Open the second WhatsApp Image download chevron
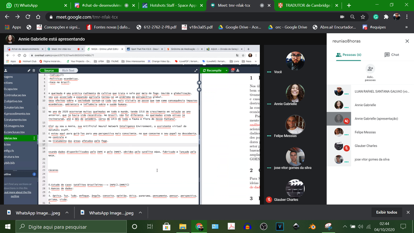Image resolution: width=414 pixels, height=233 pixels. click(140, 213)
